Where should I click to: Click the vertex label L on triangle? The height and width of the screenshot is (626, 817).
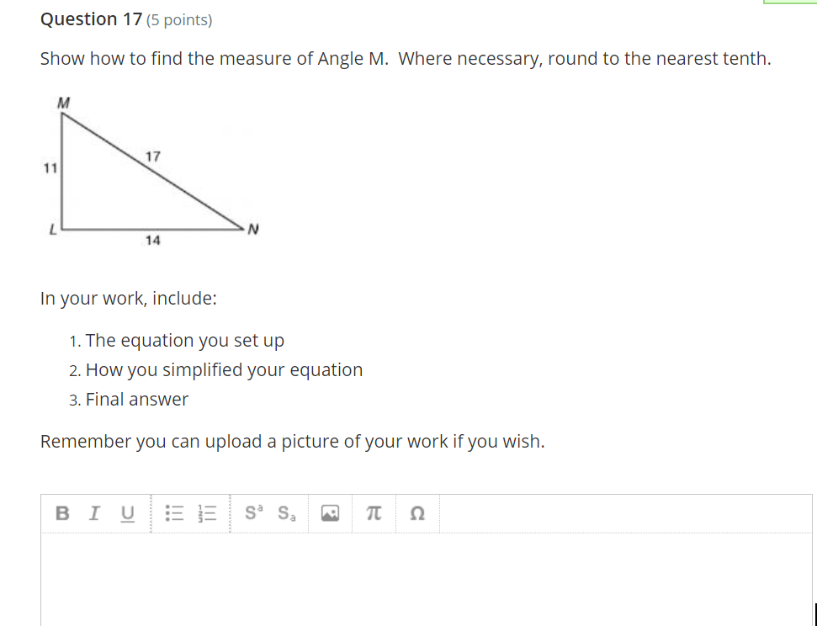pyautogui.click(x=52, y=228)
